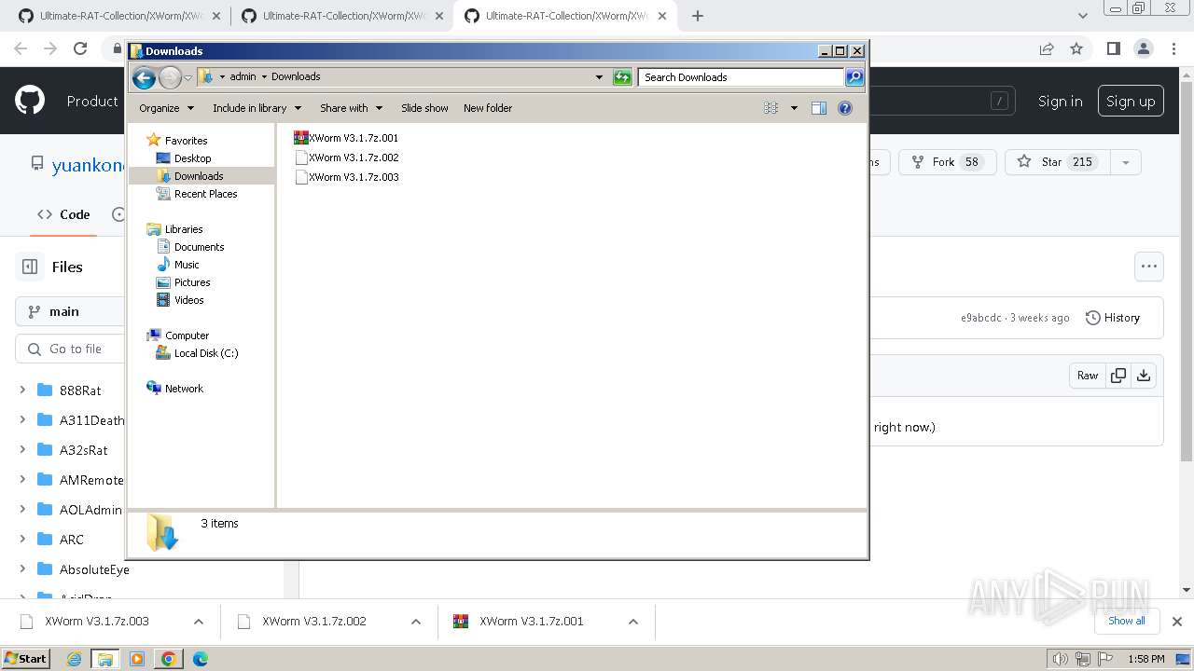
Task: View commit History
Action: click(1113, 318)
